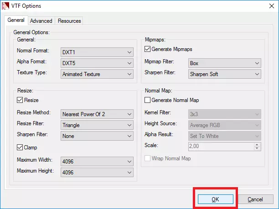The height and width of the screenshot is (209, 279).
Task: Click the 'Height Source:' label
Action: coord(160,123)
